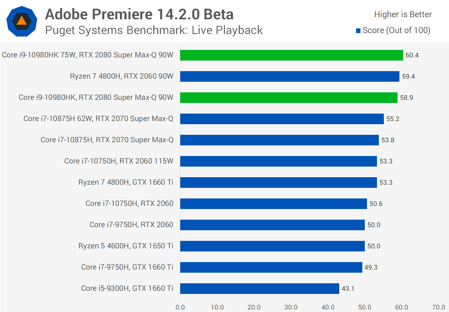Click the green 58.9 score bar
449x312 pixels.
(288, 98)
